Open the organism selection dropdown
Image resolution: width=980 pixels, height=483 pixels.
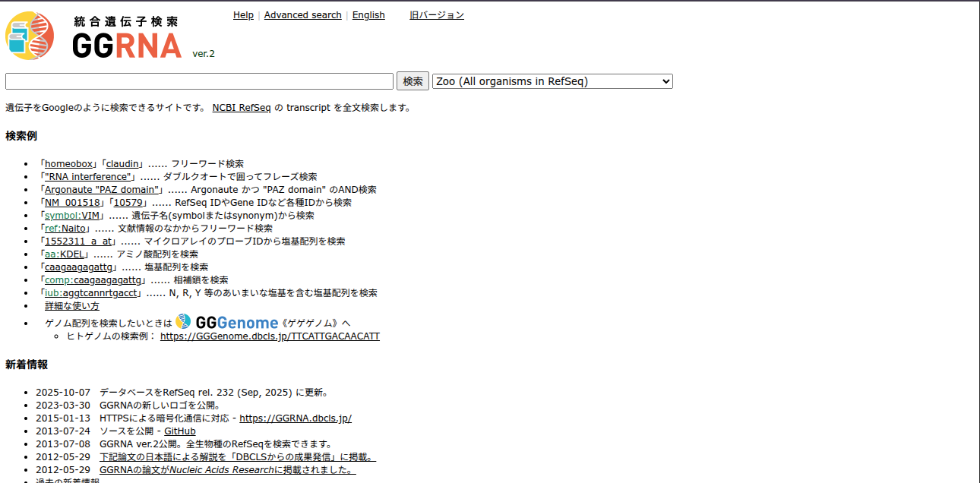pos(552,81)
